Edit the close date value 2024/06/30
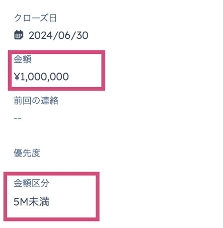This screenshot has width=223, height=228. point(58,35)
